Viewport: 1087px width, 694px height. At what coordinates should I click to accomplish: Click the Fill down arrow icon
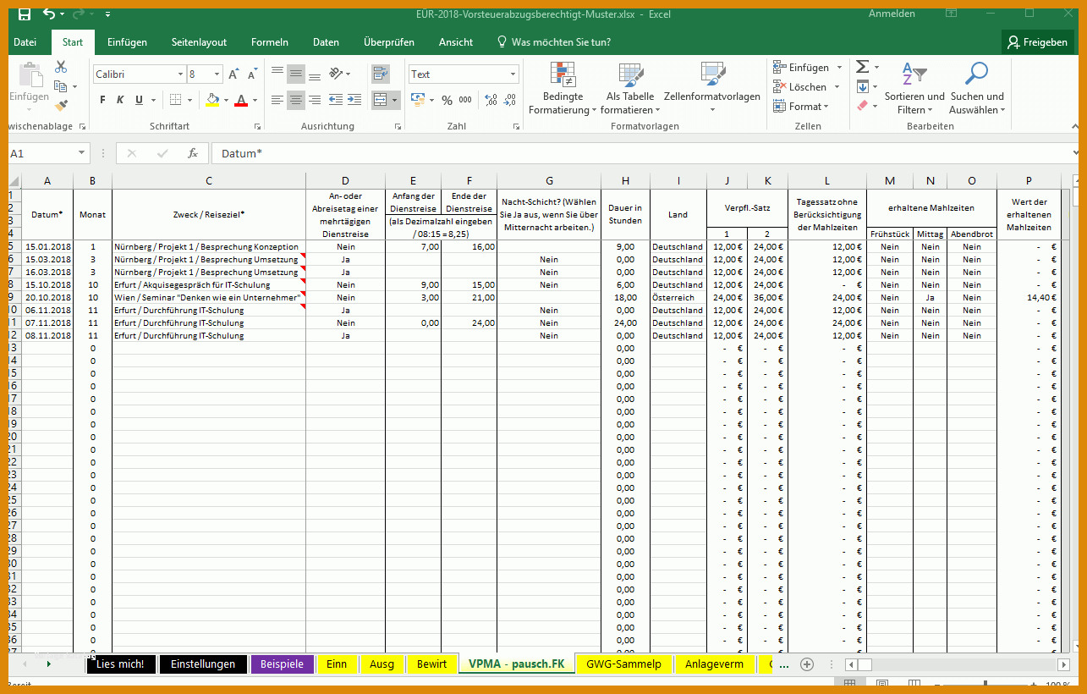coord(862,86)
